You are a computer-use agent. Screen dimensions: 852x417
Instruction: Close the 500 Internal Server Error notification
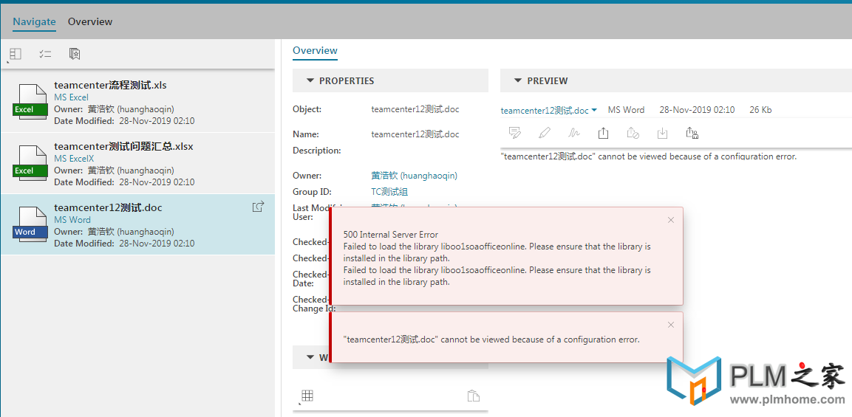(670, 220)
